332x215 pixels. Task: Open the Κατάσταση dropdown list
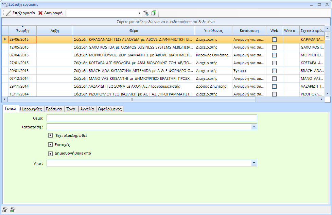[254, 127]
